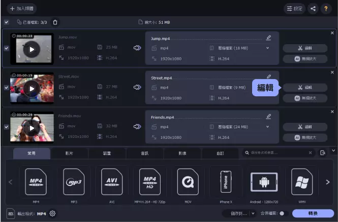Apply AI upscaling to Friends.mov
The image size is (338, 222).
tap(305, 137)
